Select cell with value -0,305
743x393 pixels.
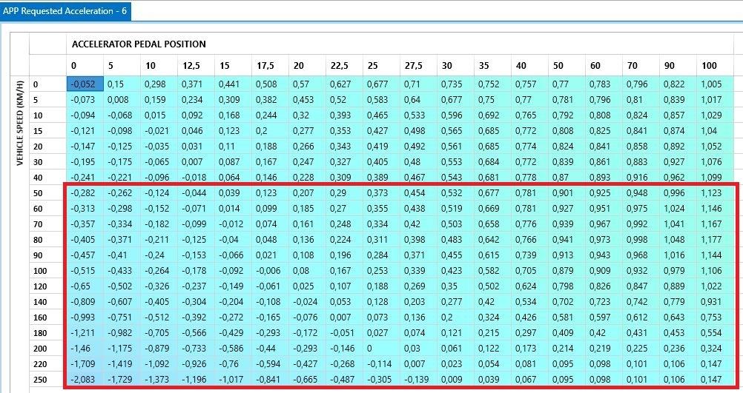tap(381, 379)
